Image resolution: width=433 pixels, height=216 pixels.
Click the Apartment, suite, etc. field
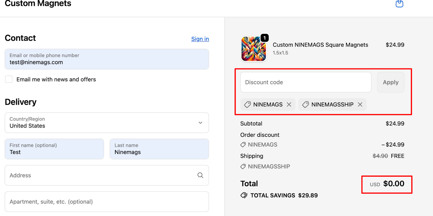tap(107, 202)
